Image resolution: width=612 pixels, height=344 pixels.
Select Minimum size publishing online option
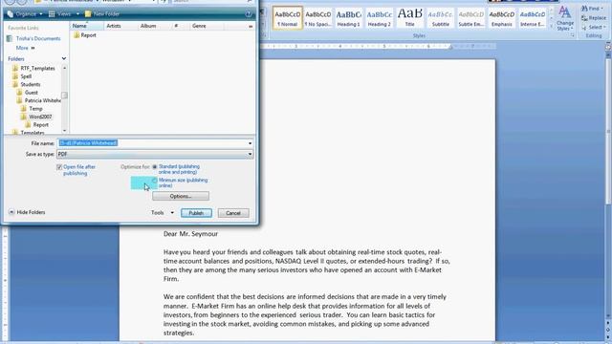click(155, 181)
